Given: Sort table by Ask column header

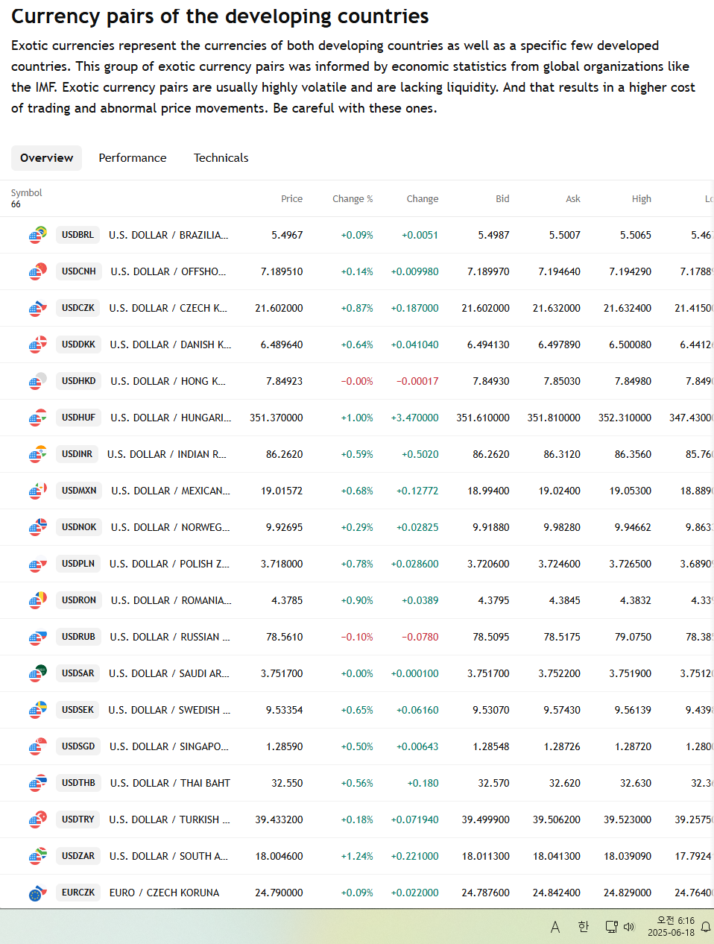Looking at the screenshot, I should point(573,199).
